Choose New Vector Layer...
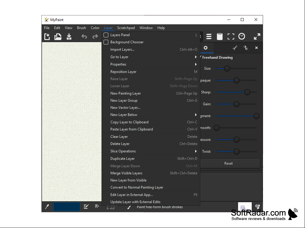Image resolution: width=305 pixels, height=228 pixels. point(151,108)
